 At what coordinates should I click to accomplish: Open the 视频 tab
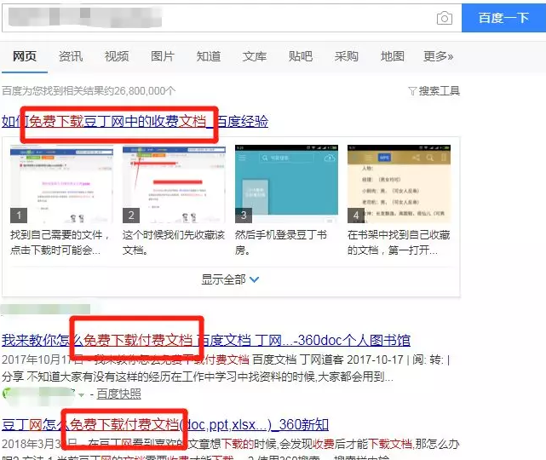117,56
